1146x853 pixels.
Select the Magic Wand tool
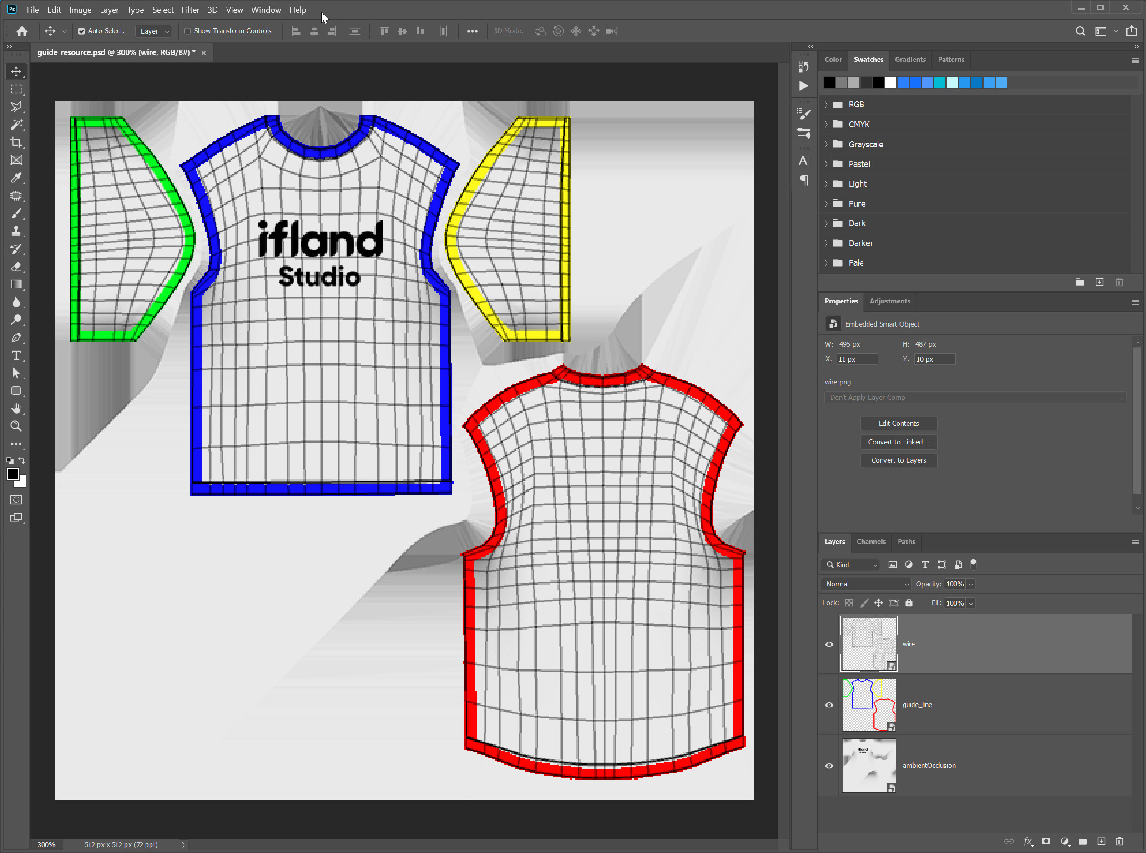pos(16,125)
